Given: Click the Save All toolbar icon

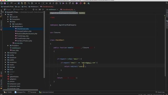Looking at the screenshot, I should click(5, 3).
